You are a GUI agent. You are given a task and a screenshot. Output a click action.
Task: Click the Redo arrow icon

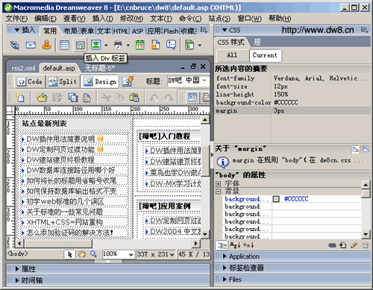tap(169, 98)
